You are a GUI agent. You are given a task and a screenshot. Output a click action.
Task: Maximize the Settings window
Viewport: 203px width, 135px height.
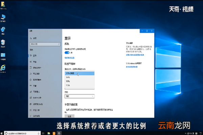147,31
